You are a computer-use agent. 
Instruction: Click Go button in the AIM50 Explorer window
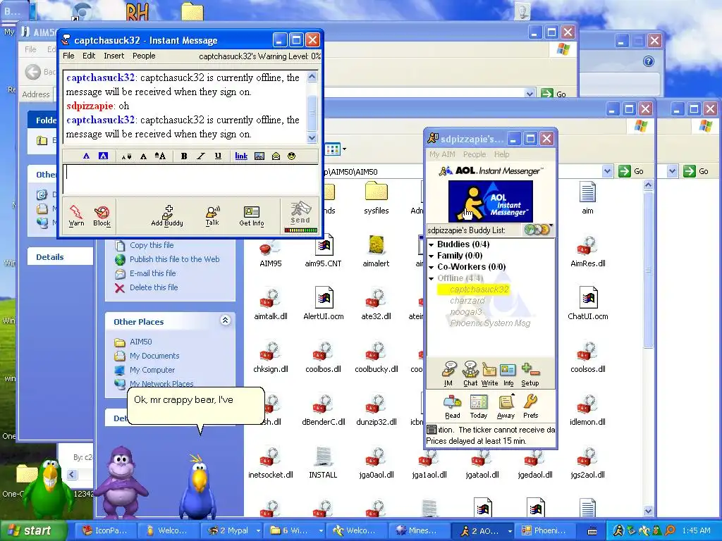point(631,171)
